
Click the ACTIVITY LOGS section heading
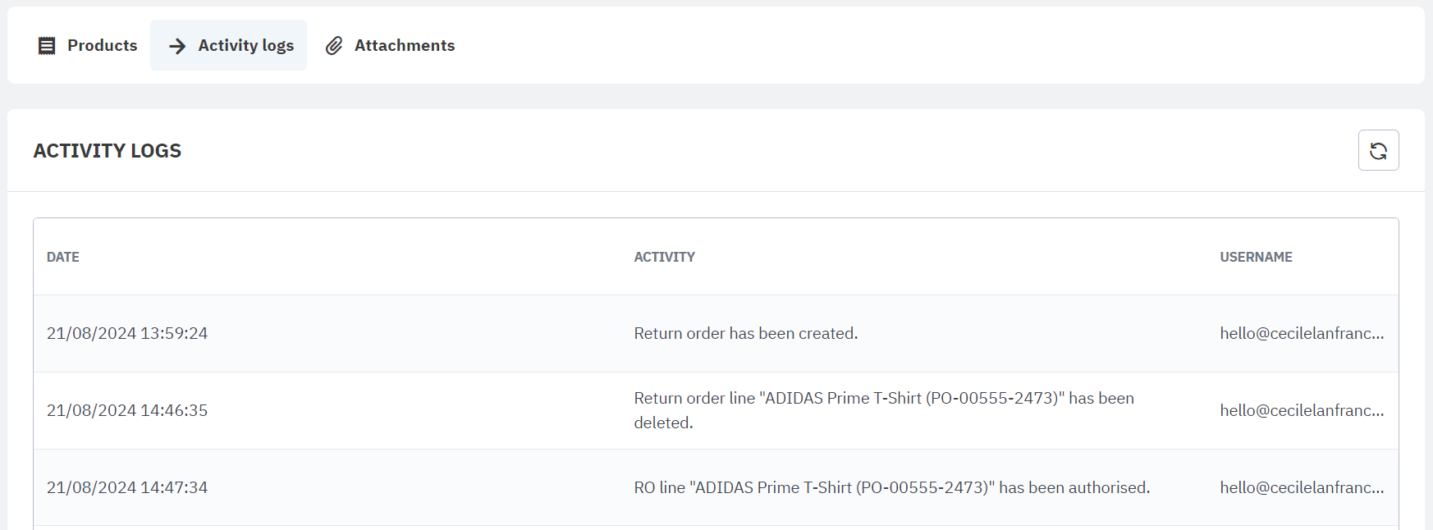click(108, 151)
